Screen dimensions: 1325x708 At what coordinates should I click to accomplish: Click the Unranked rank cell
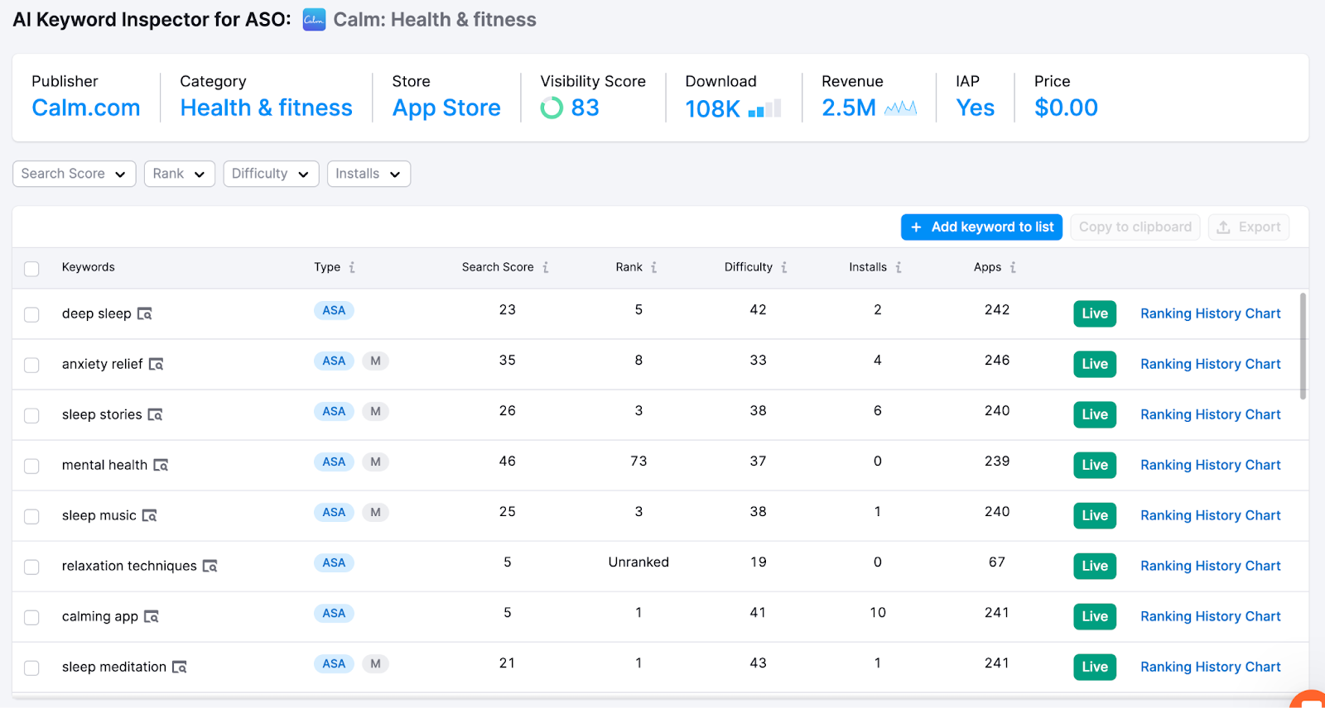(x=638, y=562)
